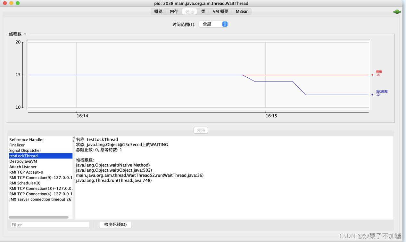Collapse the thread list with the left split-pane arrow

click(x=74, y=138)
